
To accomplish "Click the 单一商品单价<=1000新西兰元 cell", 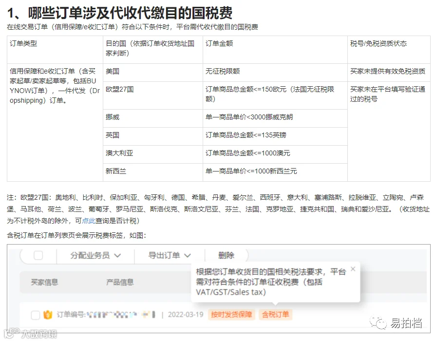I will coord(275,172).
